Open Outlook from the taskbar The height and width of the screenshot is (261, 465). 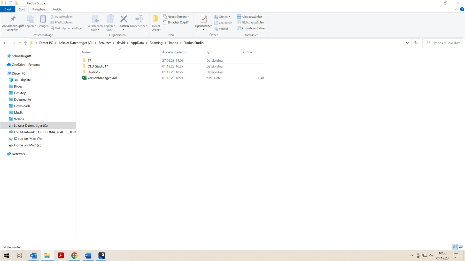(34, 256)
